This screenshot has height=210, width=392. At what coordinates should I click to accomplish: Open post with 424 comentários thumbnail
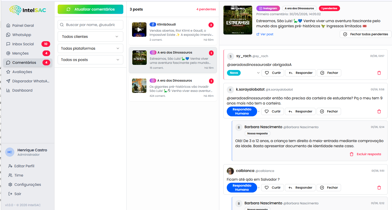point(139,86)
